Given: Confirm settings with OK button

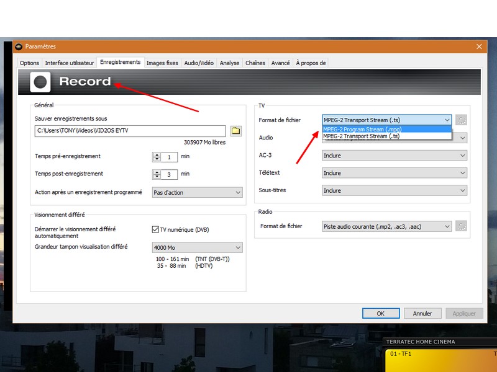Looking at the screenshot, I should [x=381, y=314].
